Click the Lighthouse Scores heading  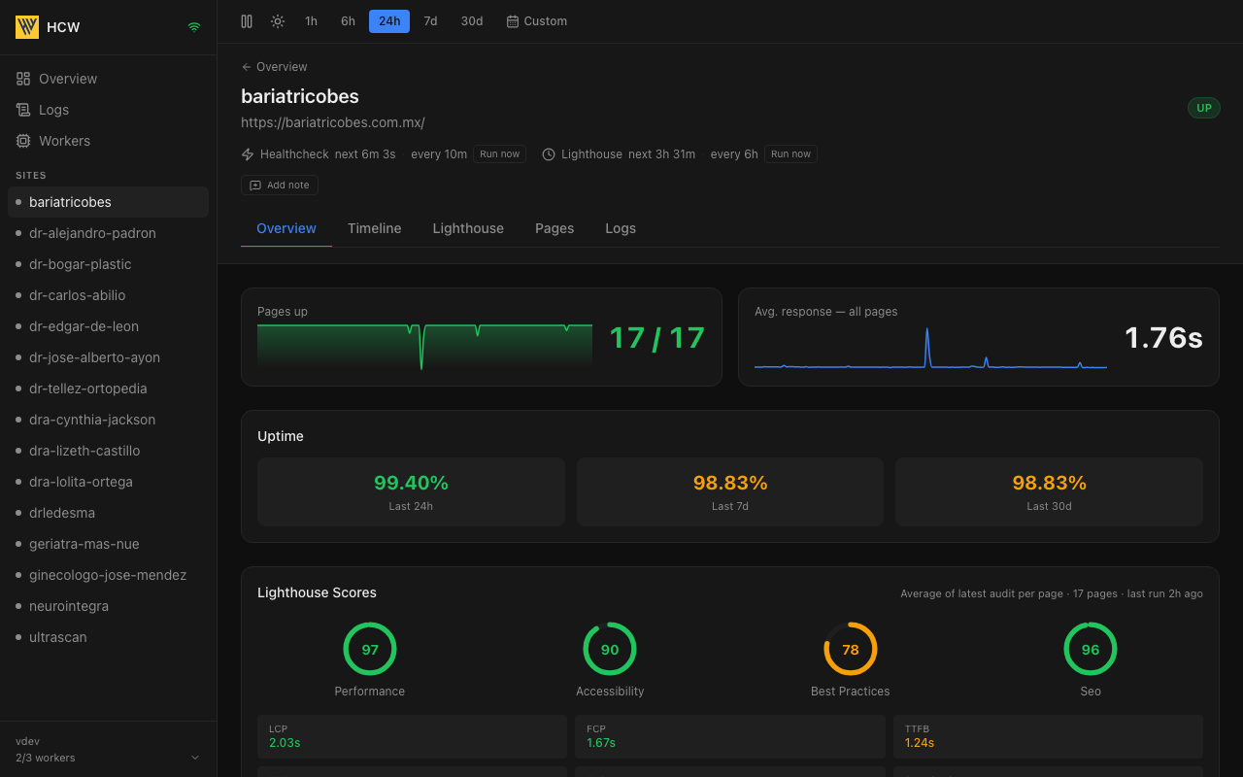[317, 592]
